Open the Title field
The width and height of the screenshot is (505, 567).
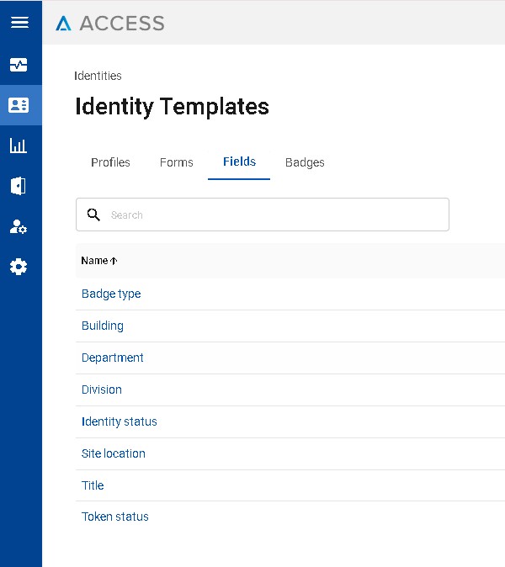click(93, 485)
